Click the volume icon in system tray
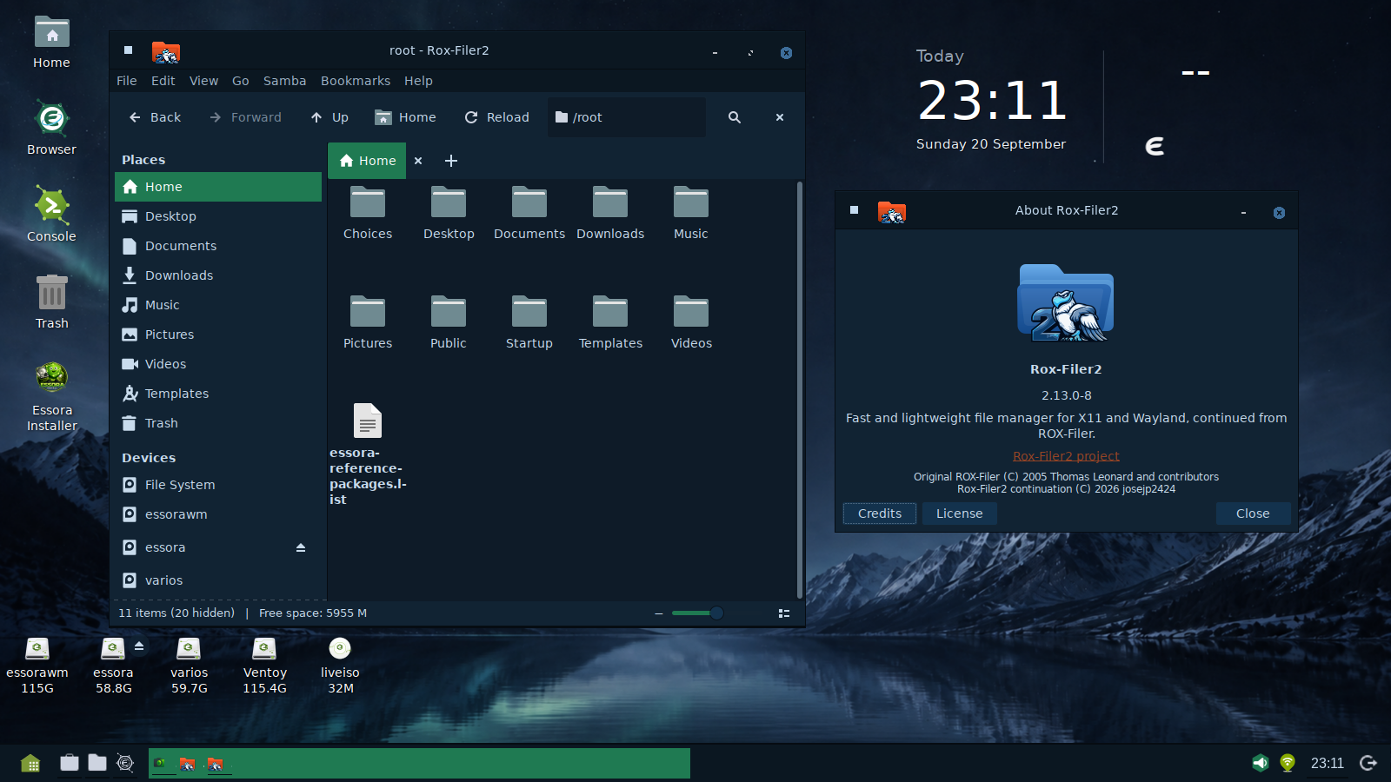This screenshot has height=782, width=1391. (x=1260, y=763)
